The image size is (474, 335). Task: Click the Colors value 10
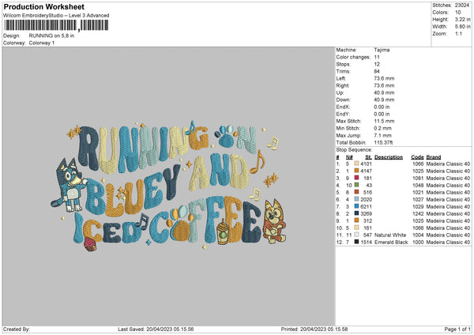[457, 13]
